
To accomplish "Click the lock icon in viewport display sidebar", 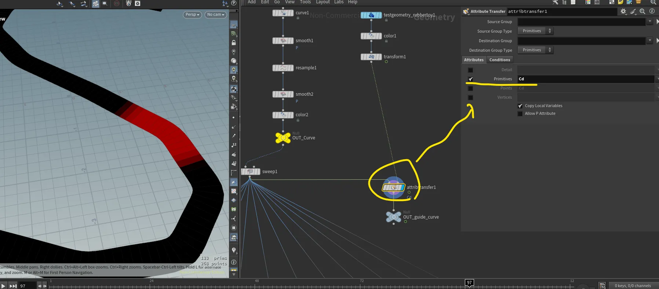I will [234, 43].
